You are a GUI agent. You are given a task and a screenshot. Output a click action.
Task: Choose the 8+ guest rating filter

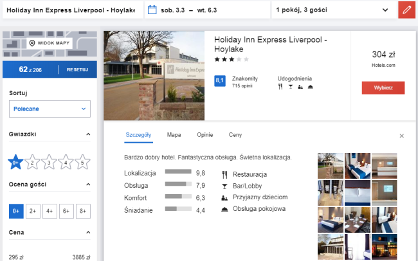tap(82, 211)
